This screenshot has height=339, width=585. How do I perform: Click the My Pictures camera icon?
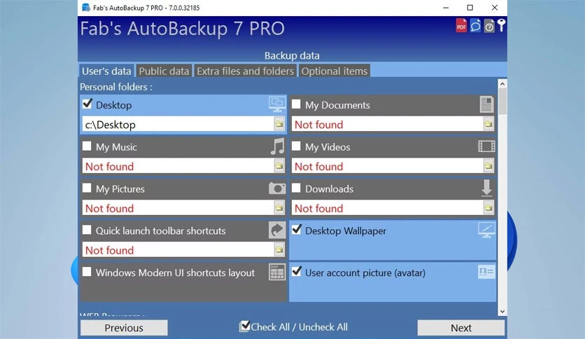coord(277,188)
